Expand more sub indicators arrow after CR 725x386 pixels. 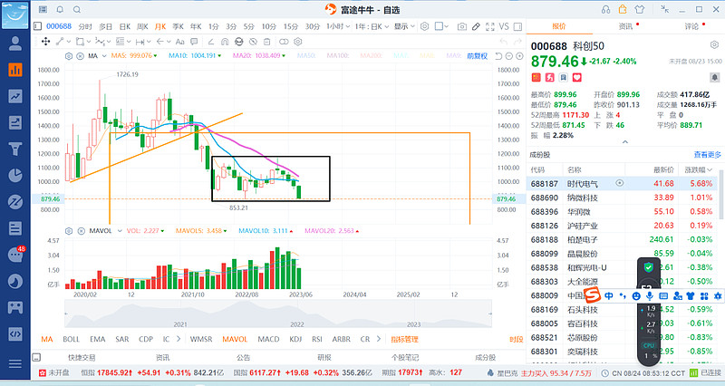379,339
